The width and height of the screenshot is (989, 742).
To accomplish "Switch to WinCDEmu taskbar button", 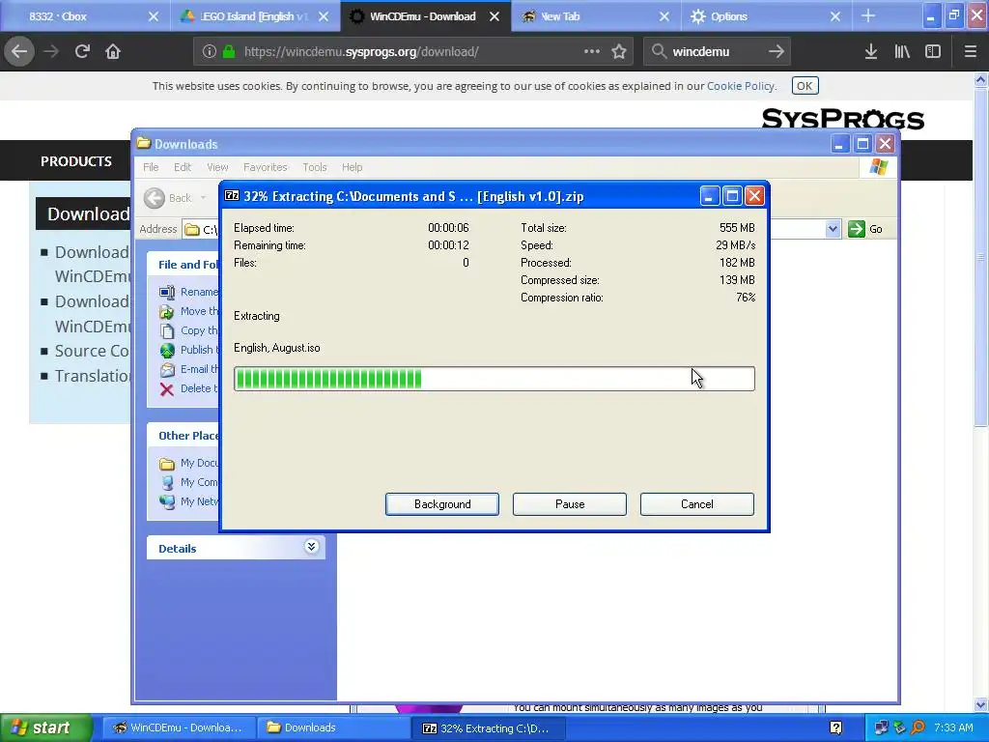I will pyautogui.click(x=179, y=728).
